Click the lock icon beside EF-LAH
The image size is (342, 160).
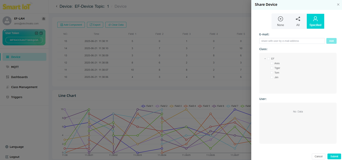44,19
